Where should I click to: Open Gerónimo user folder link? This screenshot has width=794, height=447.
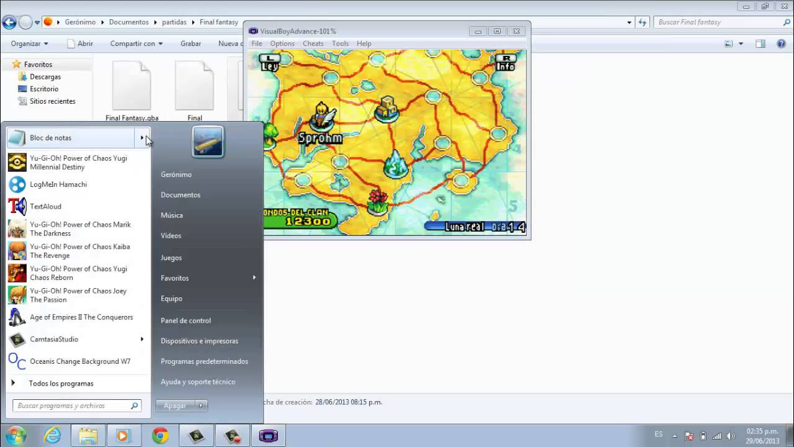click(x=176, y=174)
